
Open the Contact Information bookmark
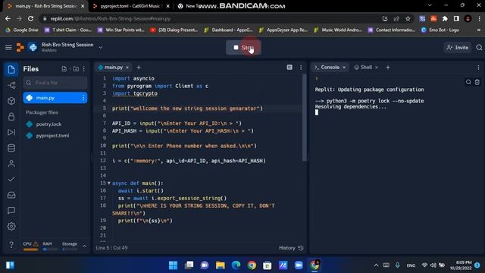pos(391,30)
